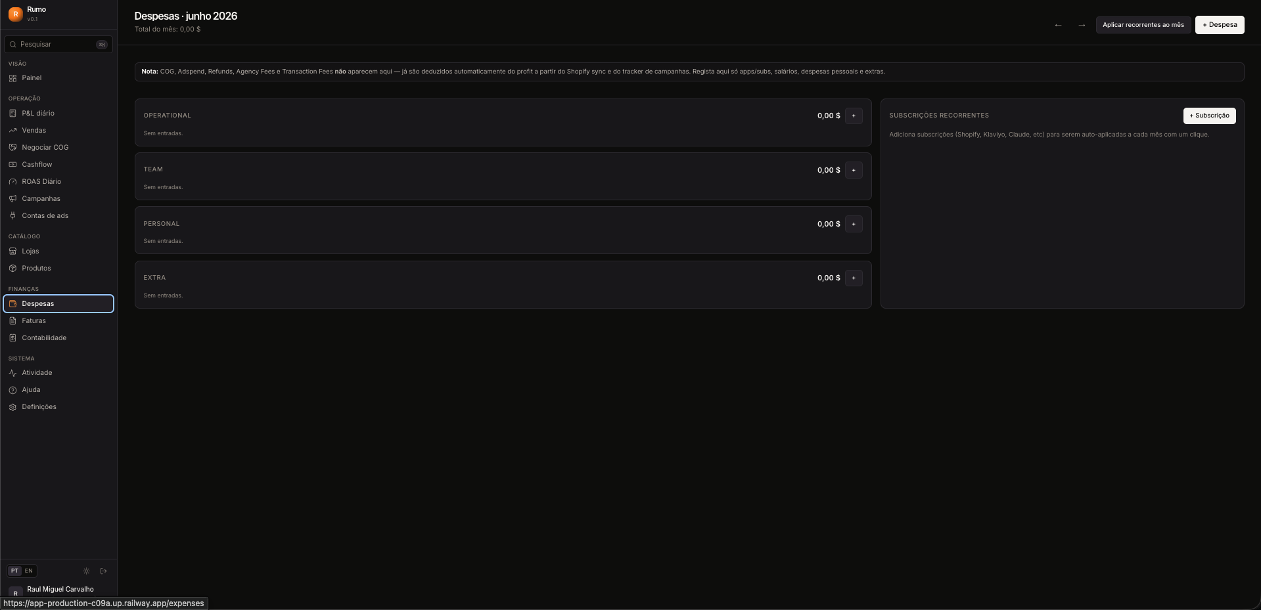The width and height of the screenshot is (1261, 610).
Task: Click 'Sem entradas.' under EXTRA
Action: pos(163,295)
